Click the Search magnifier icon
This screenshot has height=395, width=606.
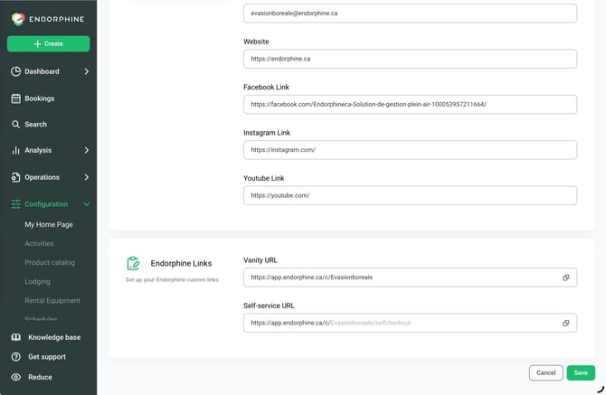click(15, 125)
